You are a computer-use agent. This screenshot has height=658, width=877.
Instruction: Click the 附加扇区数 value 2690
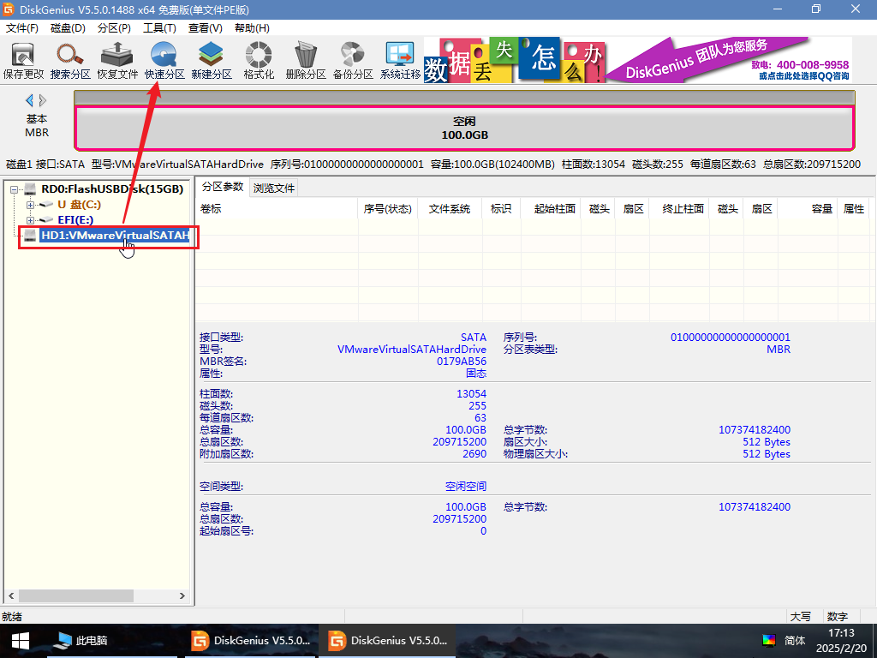pyautogui.click(x=474, y=454)
